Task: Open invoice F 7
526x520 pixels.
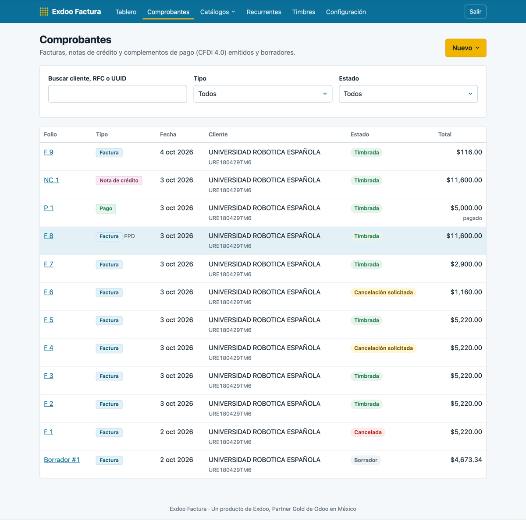Action: [x=49, y=264]
